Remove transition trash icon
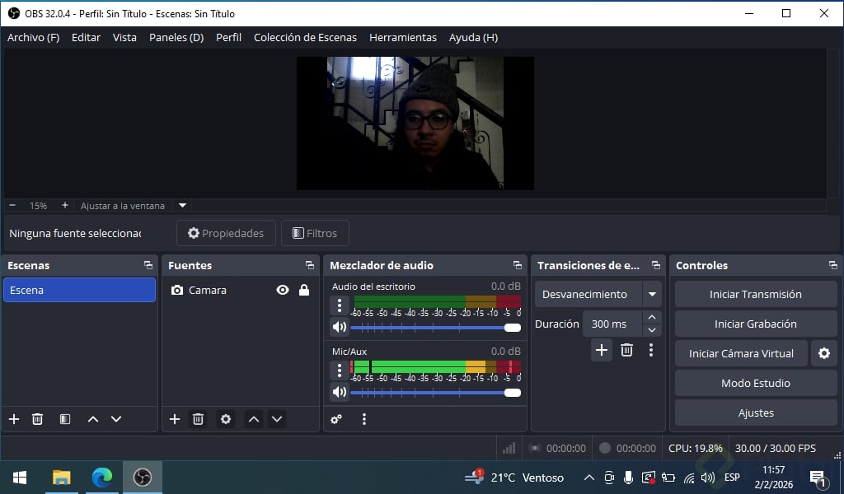Viewport: 844px width, 494px height. [x=626, y=351]
